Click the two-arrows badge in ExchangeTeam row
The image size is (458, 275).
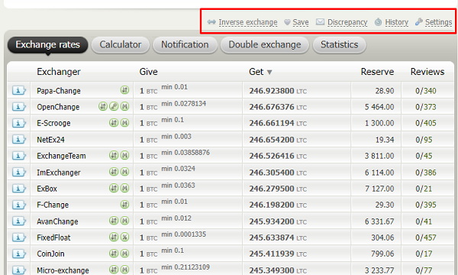pyautogui.click(x=114, y=155)
